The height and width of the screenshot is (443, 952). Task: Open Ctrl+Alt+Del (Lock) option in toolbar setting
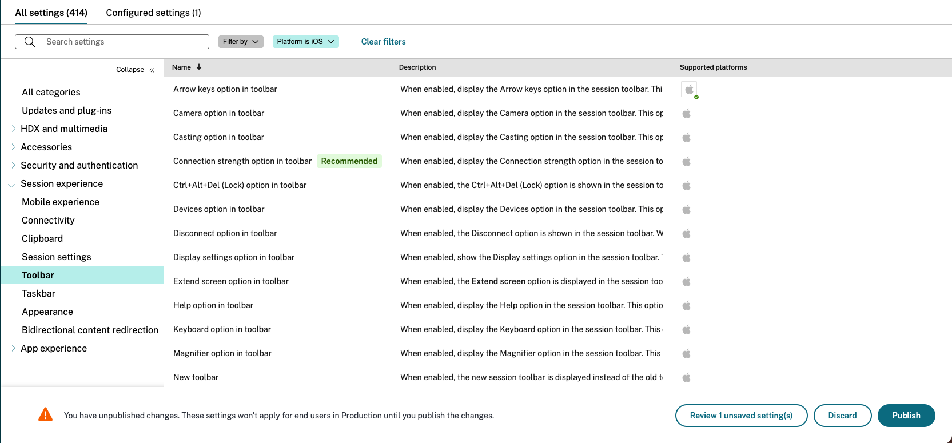240,185
